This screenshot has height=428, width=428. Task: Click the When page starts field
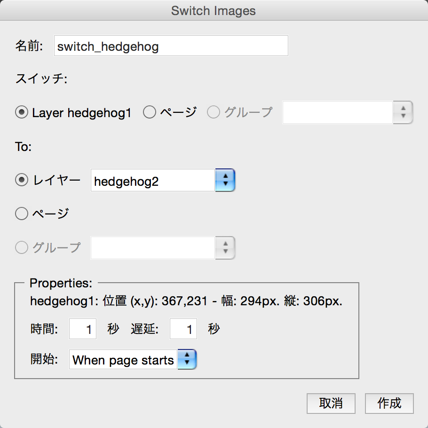(123, 359)
